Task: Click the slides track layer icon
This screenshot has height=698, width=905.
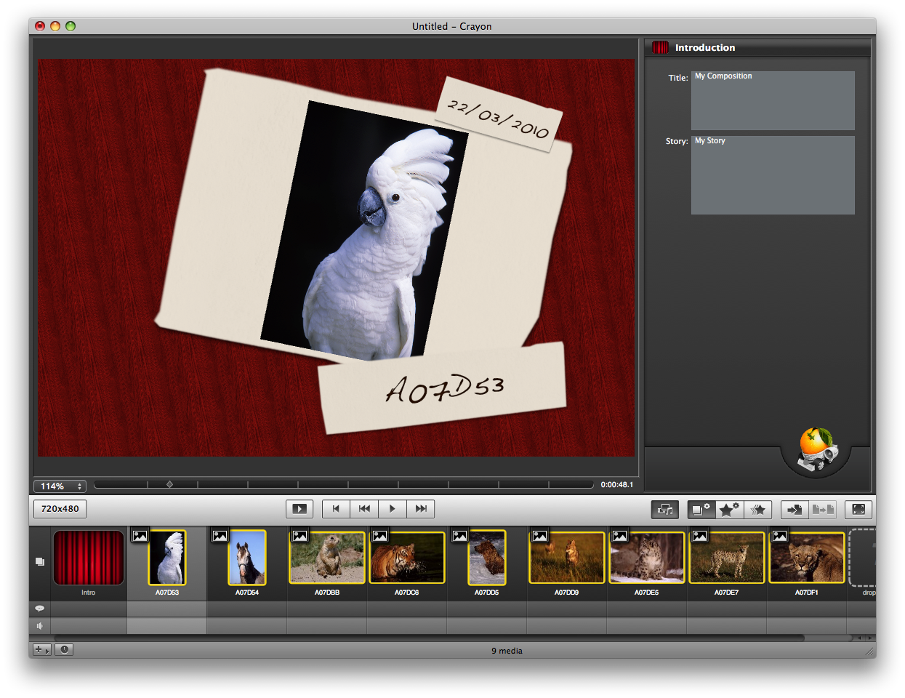Action: pos(40,561)
